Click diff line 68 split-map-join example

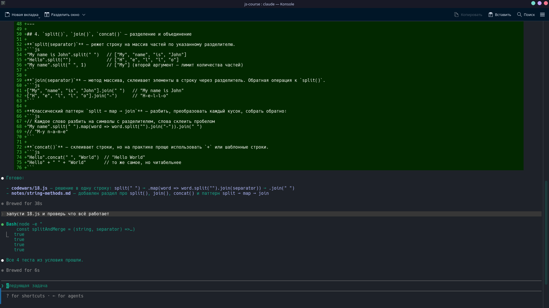(x=114, y=127)
